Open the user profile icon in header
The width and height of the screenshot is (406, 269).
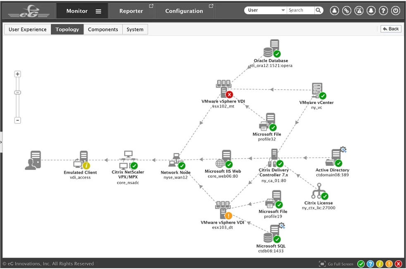coord(334,11)
